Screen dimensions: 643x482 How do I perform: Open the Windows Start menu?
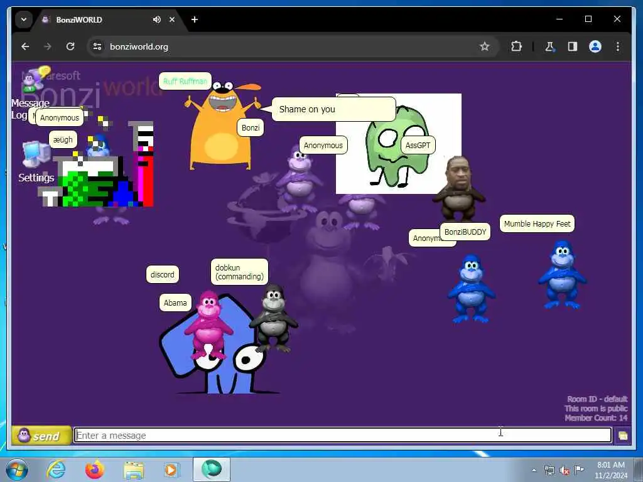click(x=17, y=469)
